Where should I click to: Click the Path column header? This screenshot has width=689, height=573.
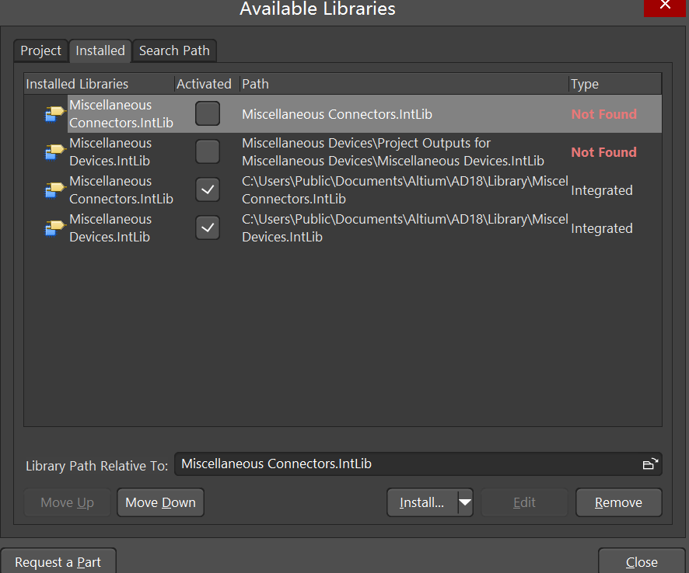pos(404,84)
